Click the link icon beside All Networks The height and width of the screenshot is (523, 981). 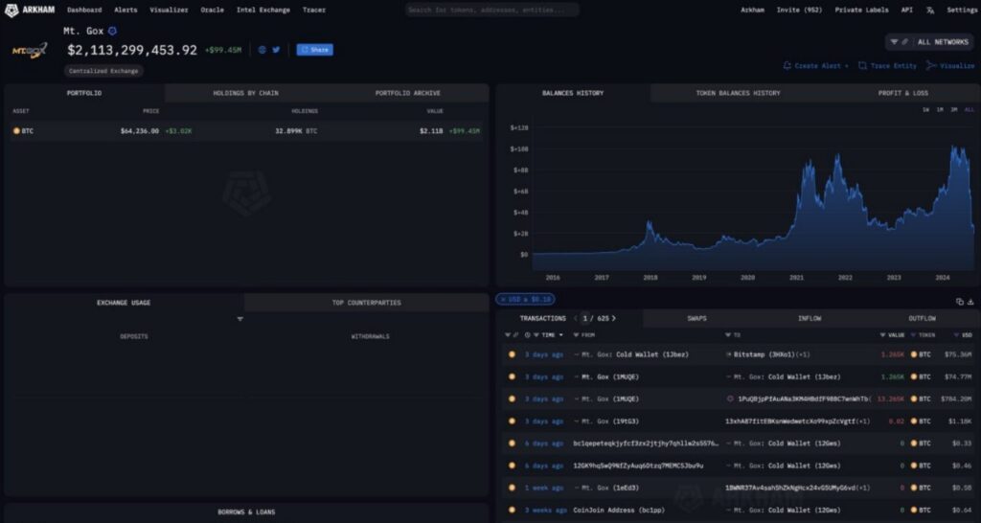[904, 42]
